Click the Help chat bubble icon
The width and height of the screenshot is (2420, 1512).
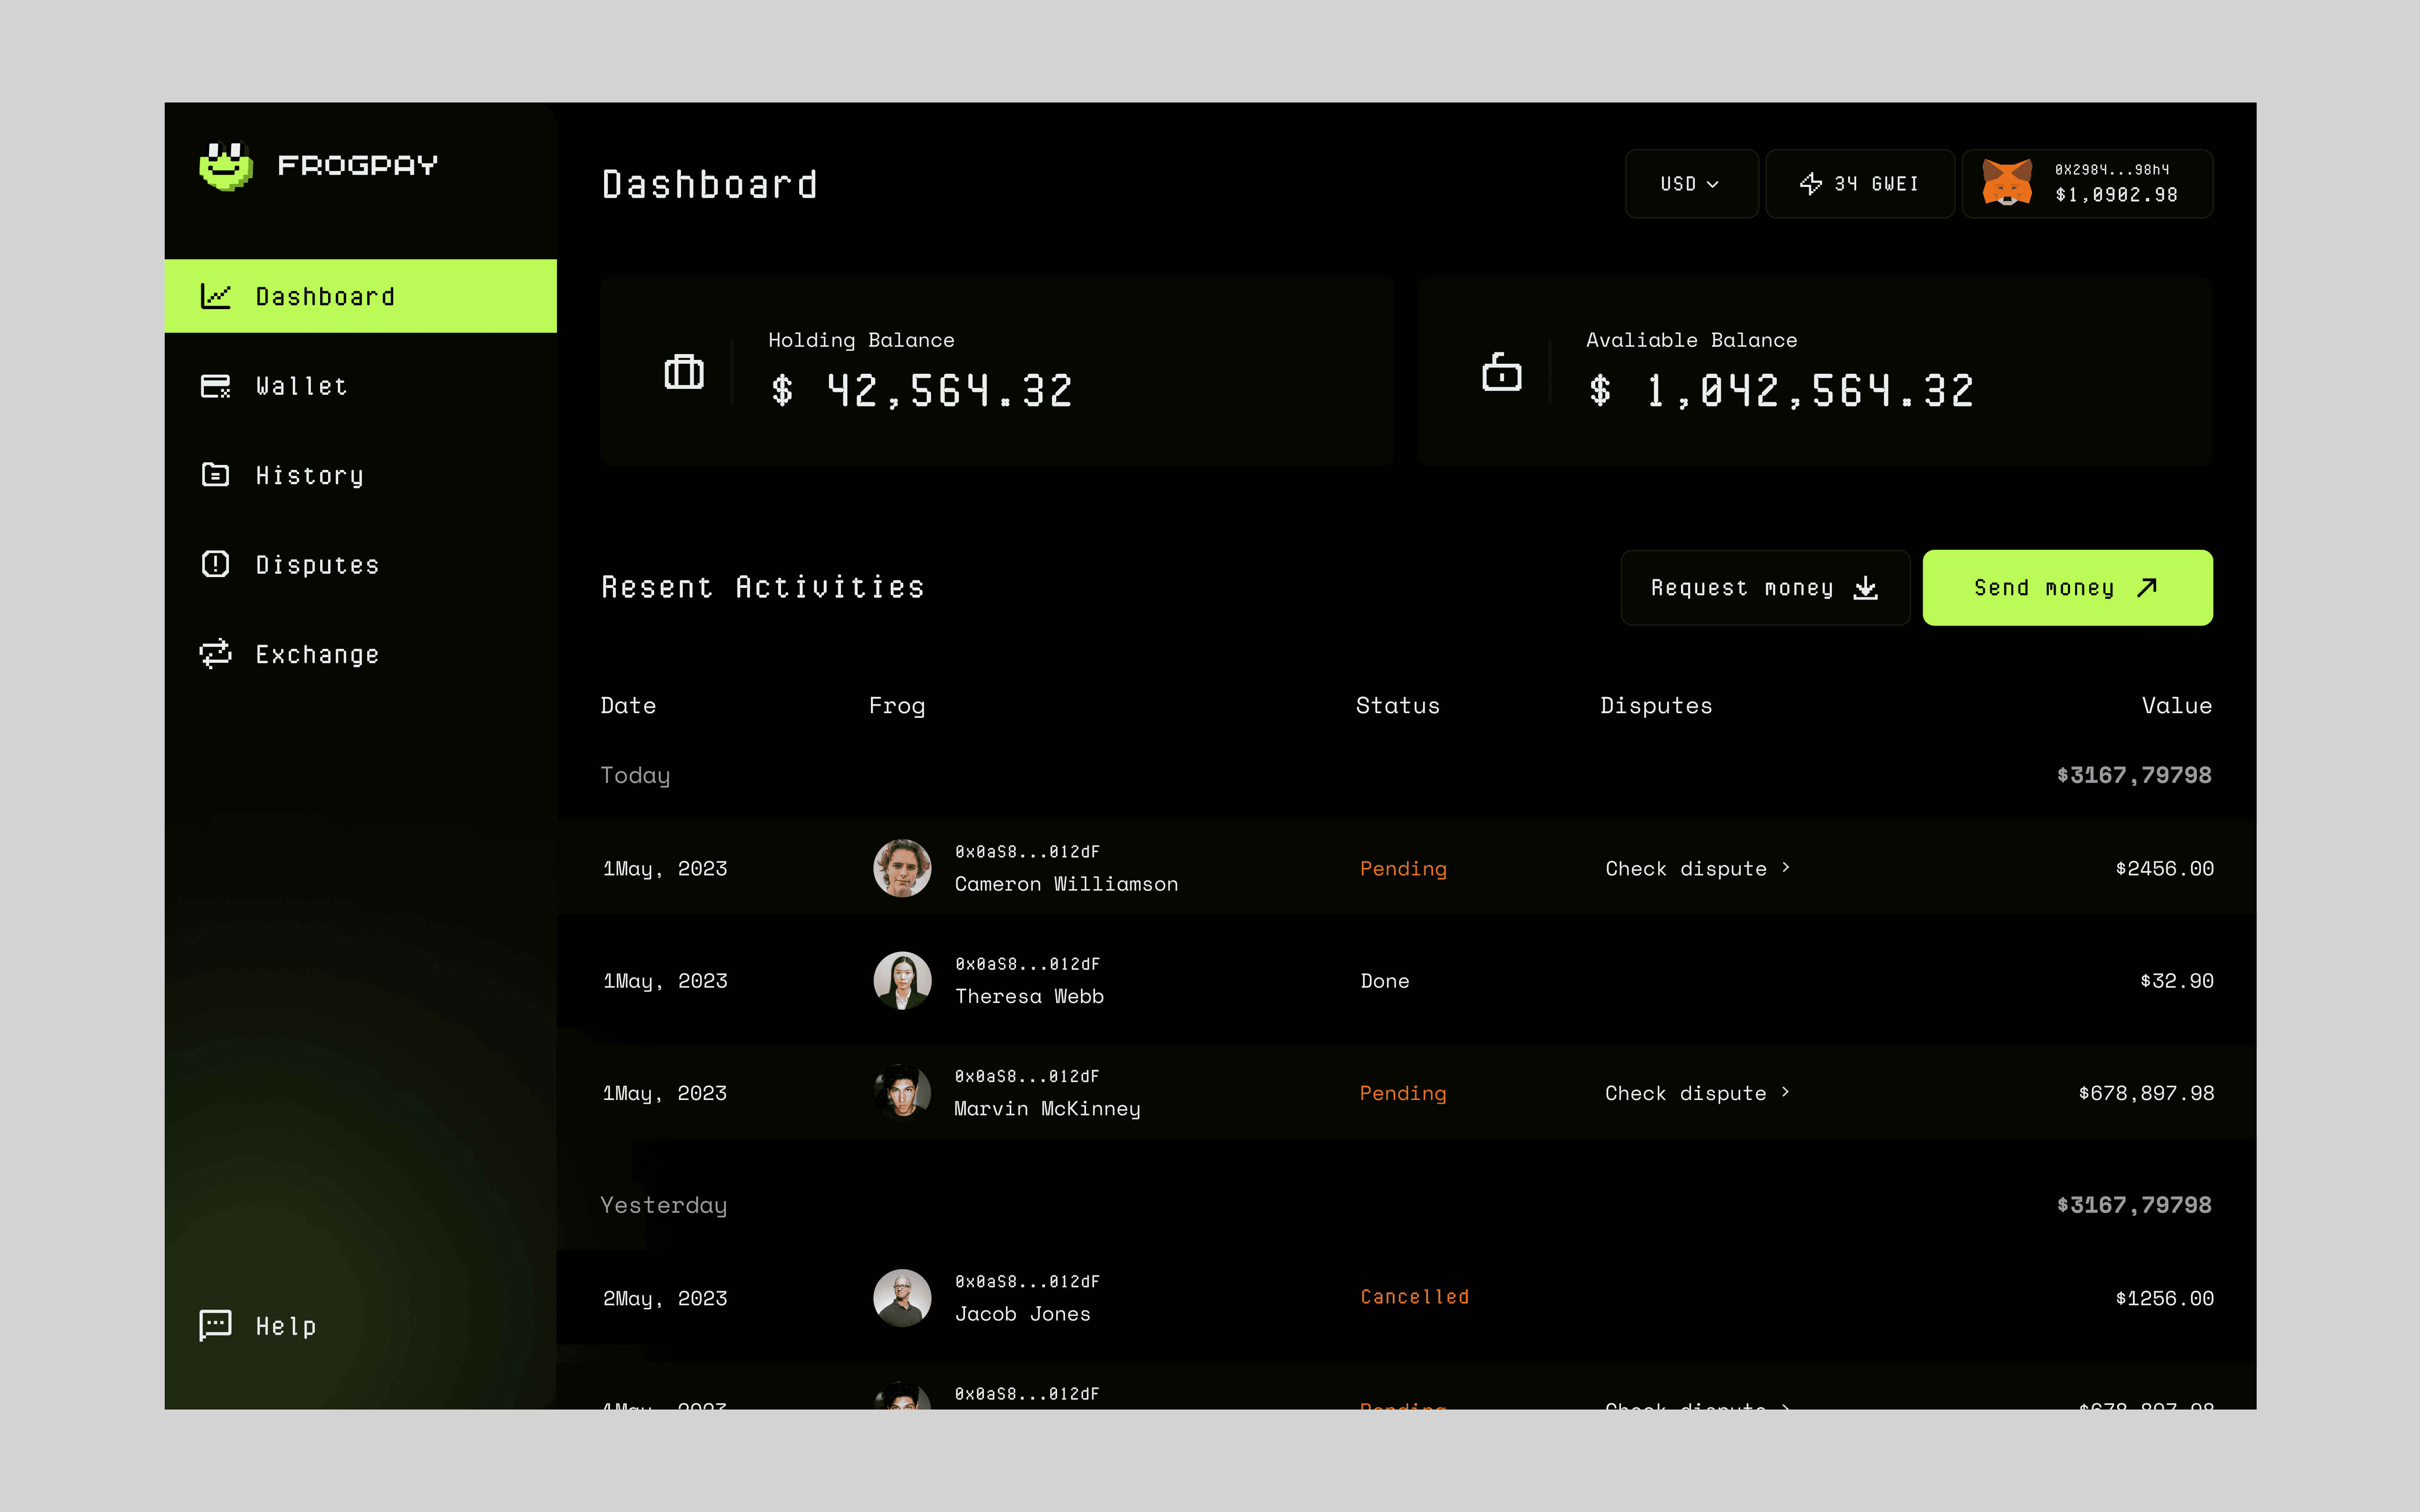point(215,1325)
